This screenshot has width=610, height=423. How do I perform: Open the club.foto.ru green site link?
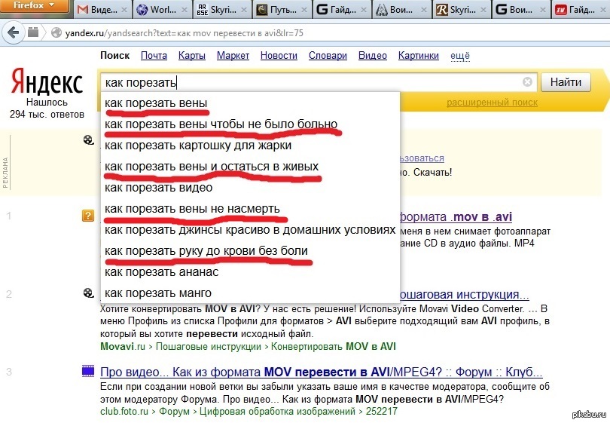[124, 412]
